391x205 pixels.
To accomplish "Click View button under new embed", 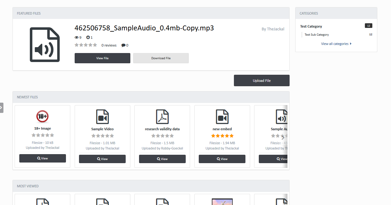I will (x=222, y=159).
